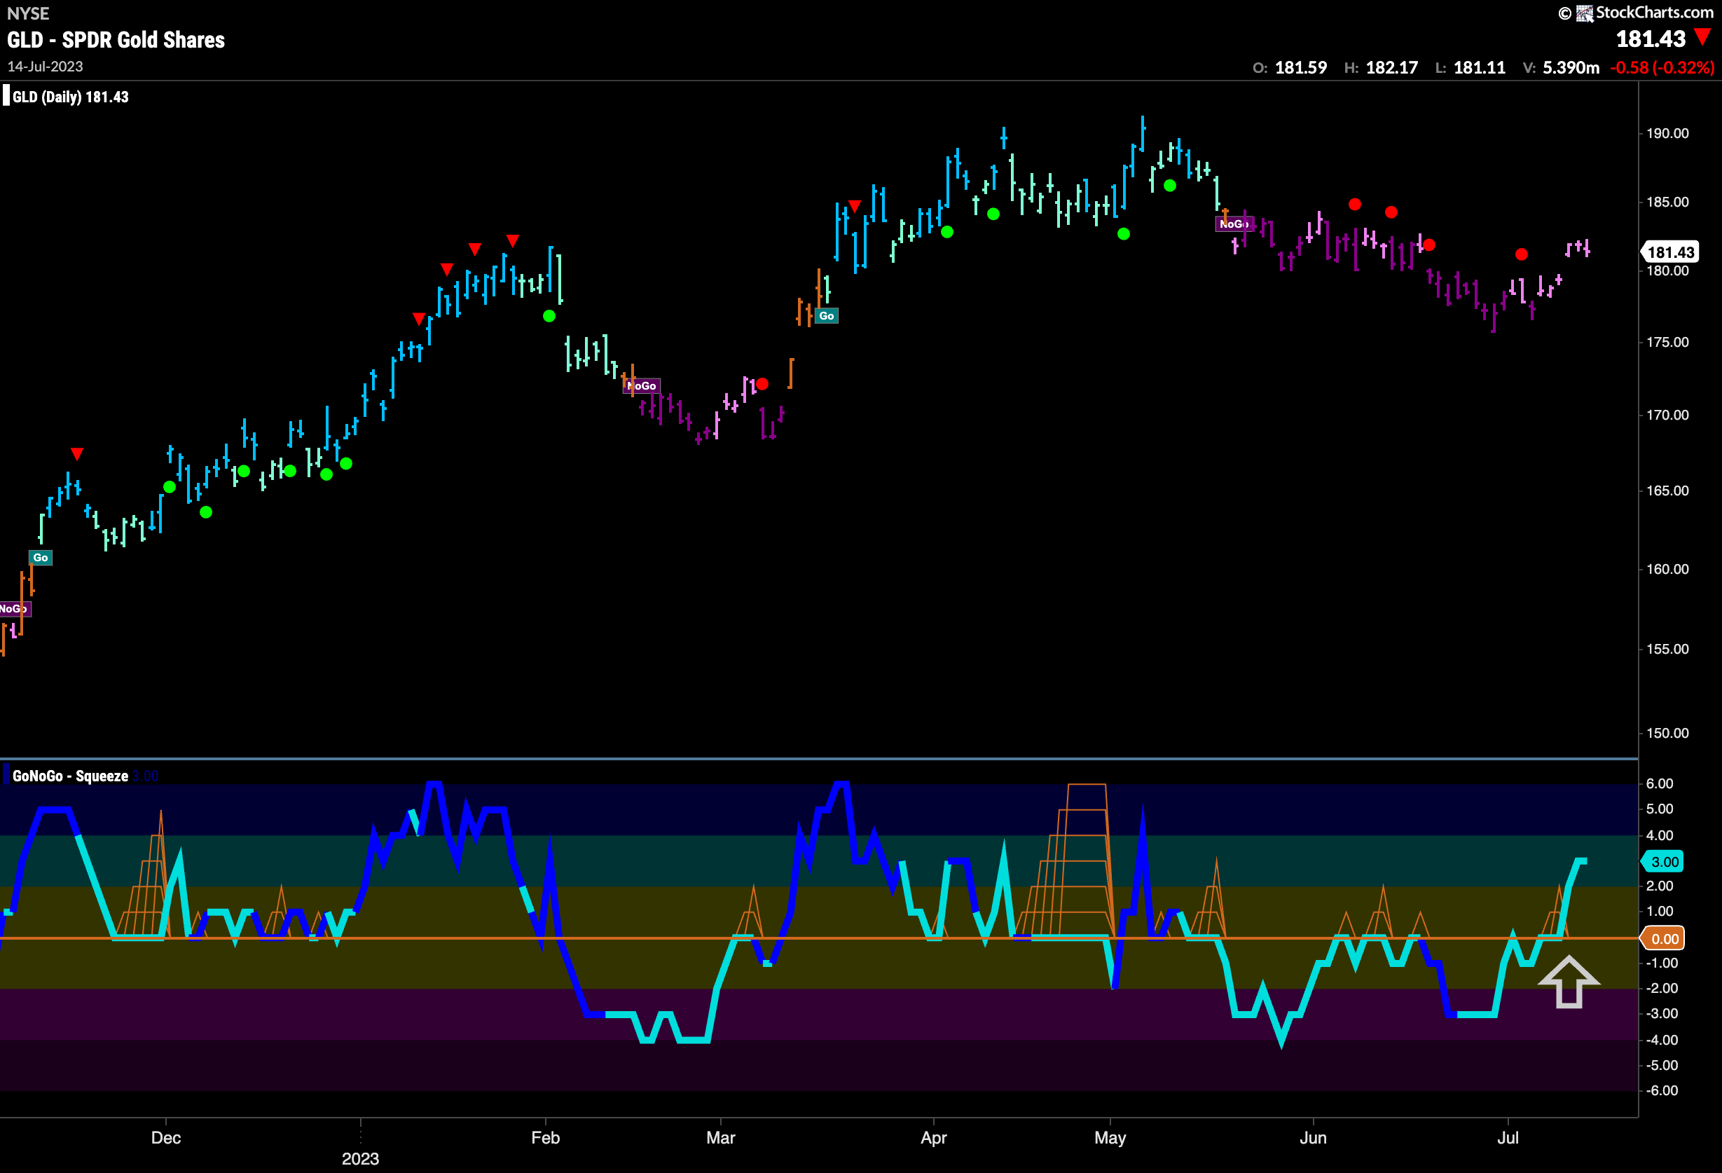Click the GLD - SPDR Gold Shares title
The width and height of the screenshot is (1722, 1173).
(116, 40)
